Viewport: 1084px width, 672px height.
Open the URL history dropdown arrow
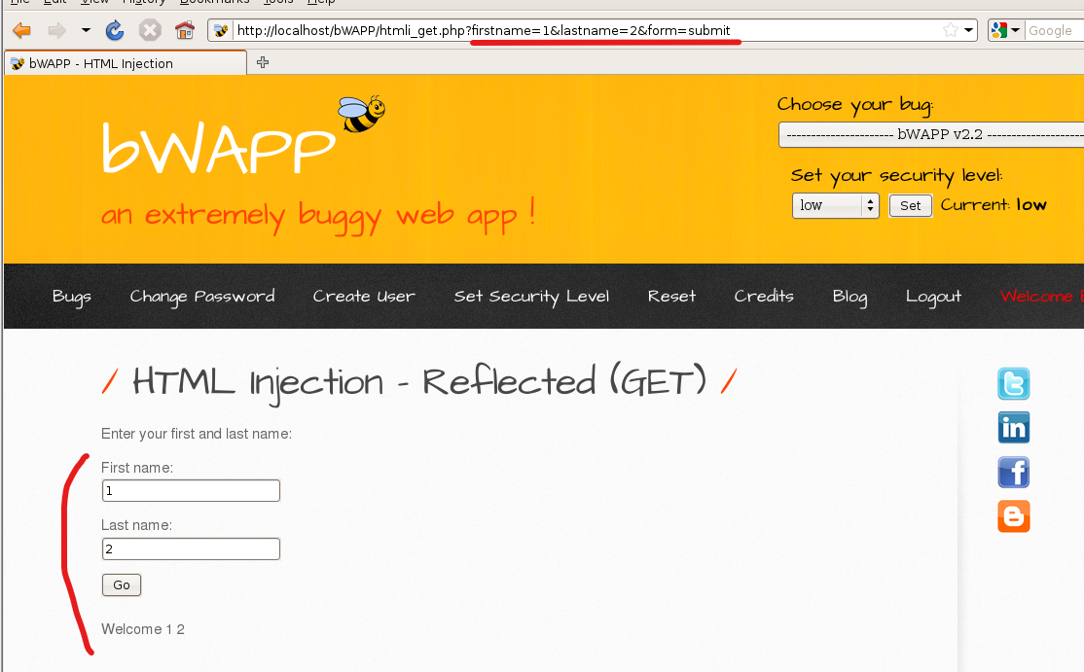(968, 30)
